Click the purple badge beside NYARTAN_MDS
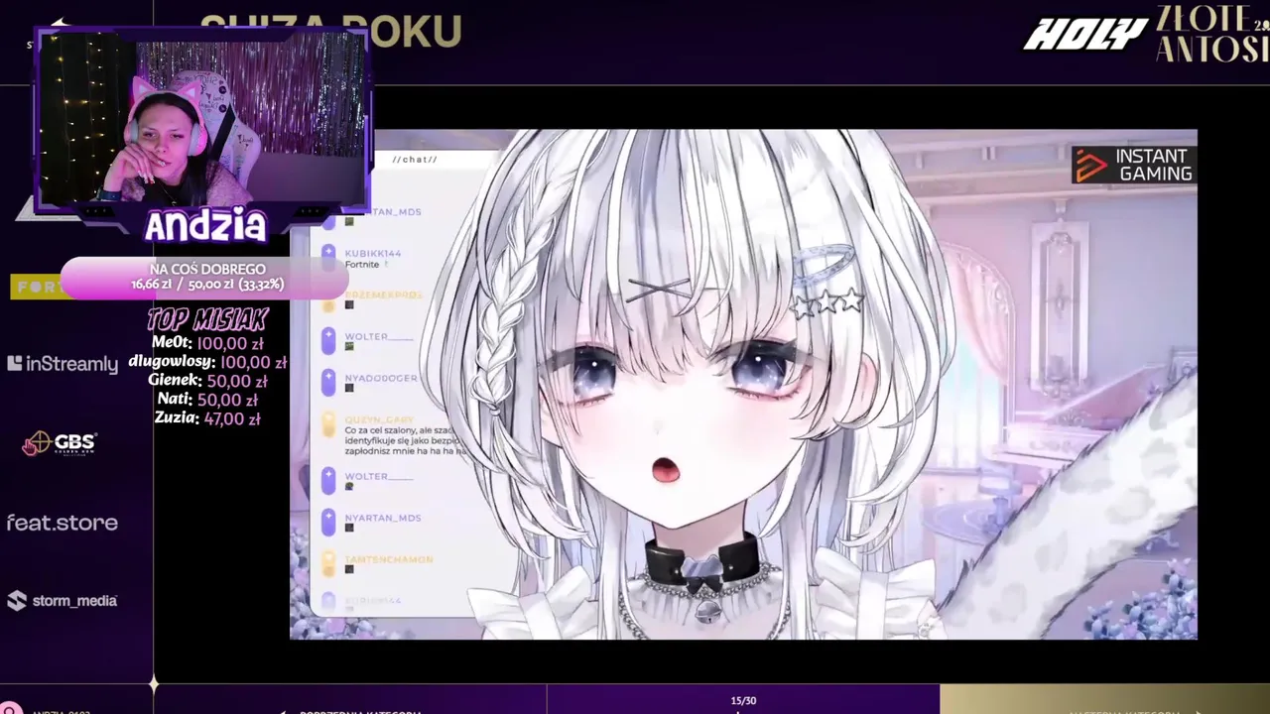 pyautogui.click(x=329, y=521)
